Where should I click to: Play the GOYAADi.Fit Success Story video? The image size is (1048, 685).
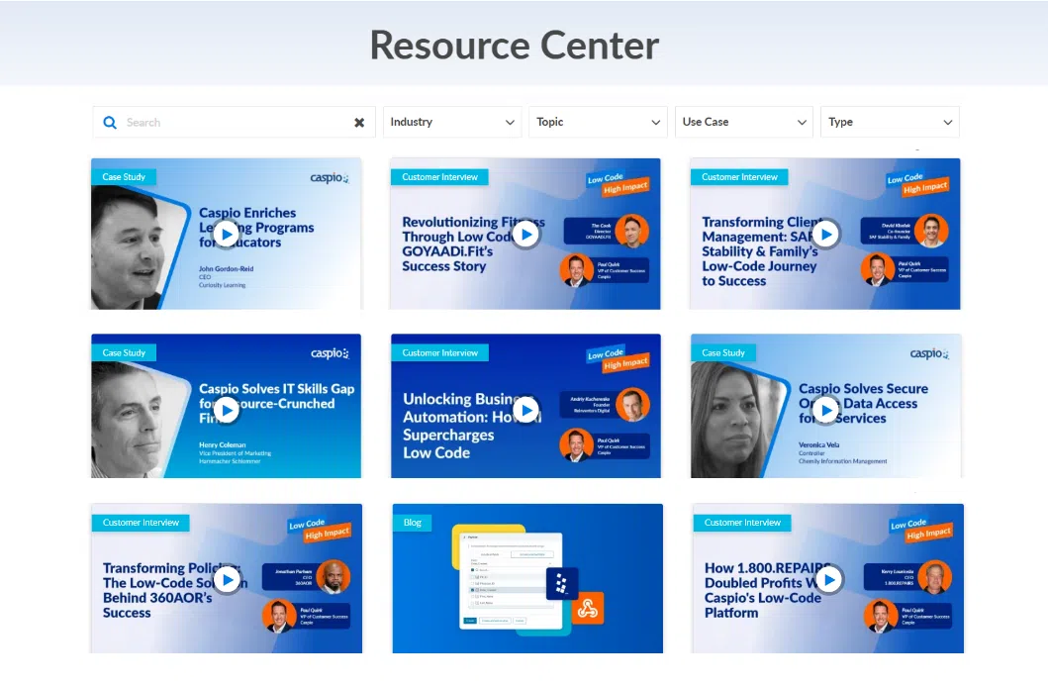click(x=525, y=234)
